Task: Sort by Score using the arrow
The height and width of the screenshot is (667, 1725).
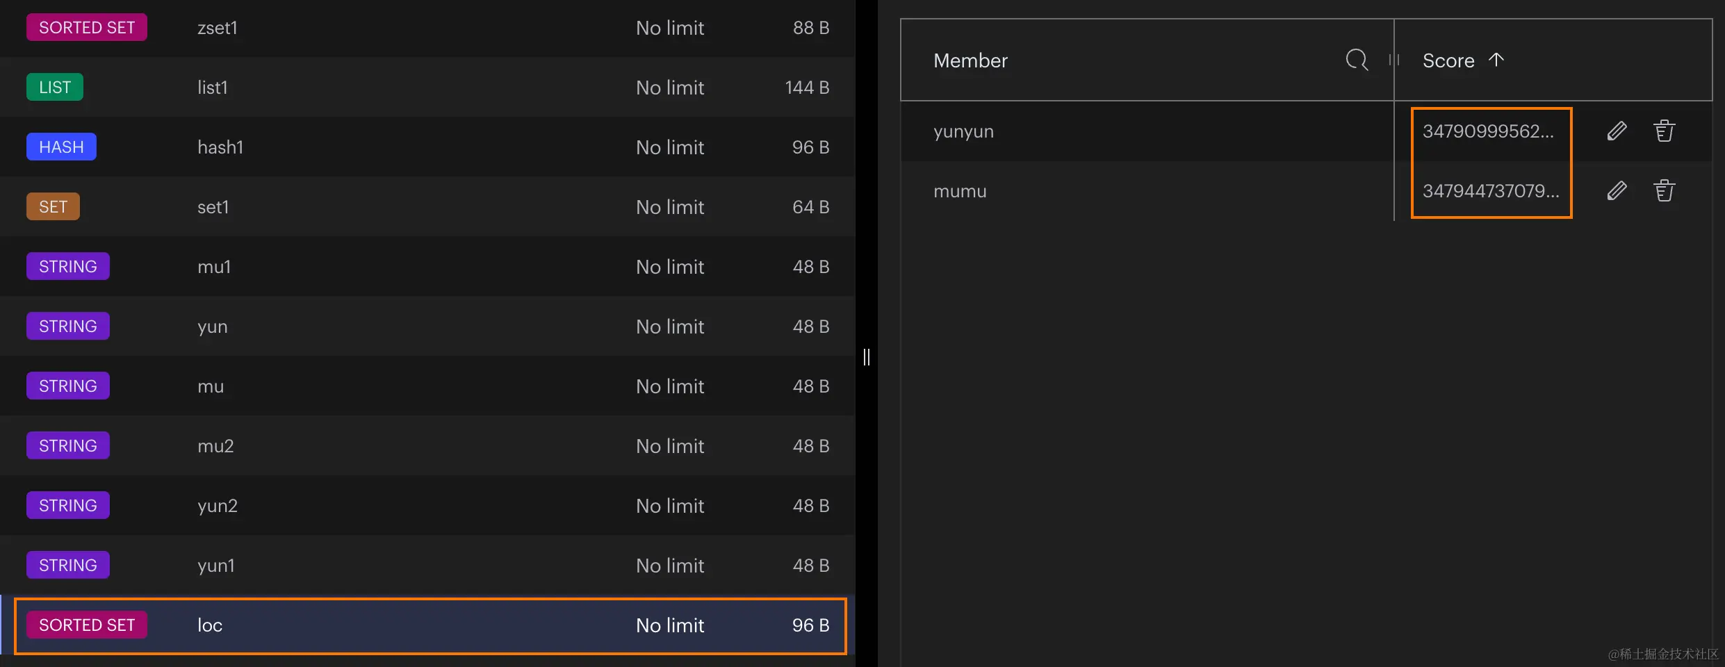Action: click(x=1496, y=60)
